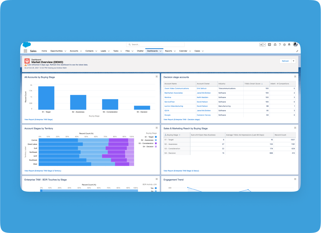The height and width of the screenshot is (233, 321).
Task: Open the Notifications bell
Action: pos(289,44)
